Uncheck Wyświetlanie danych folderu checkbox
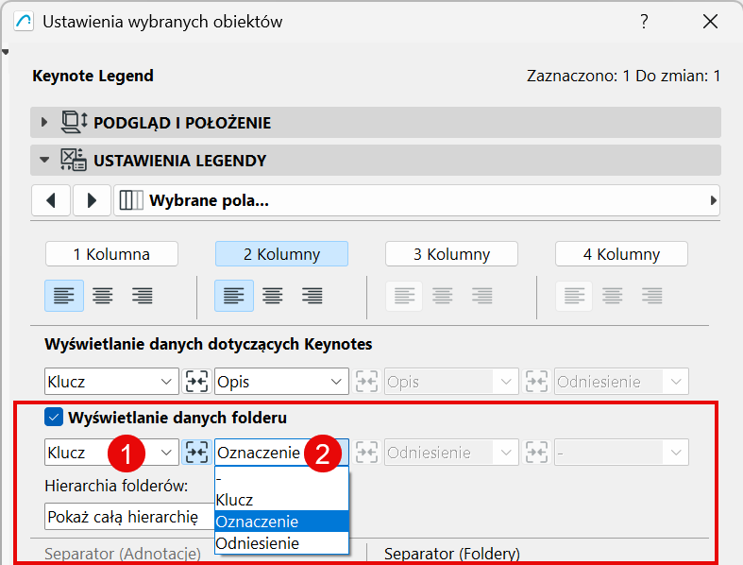Screen dimensions: 743x565 coord(54,418)
